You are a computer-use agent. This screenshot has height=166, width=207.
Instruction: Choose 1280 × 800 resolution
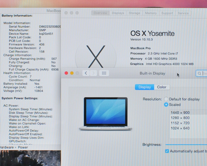(x=189, y=118)
